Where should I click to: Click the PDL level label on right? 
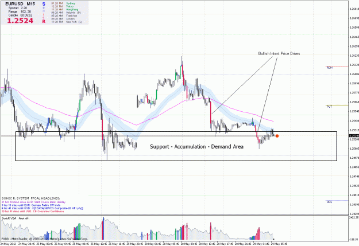tap(329, 202)
